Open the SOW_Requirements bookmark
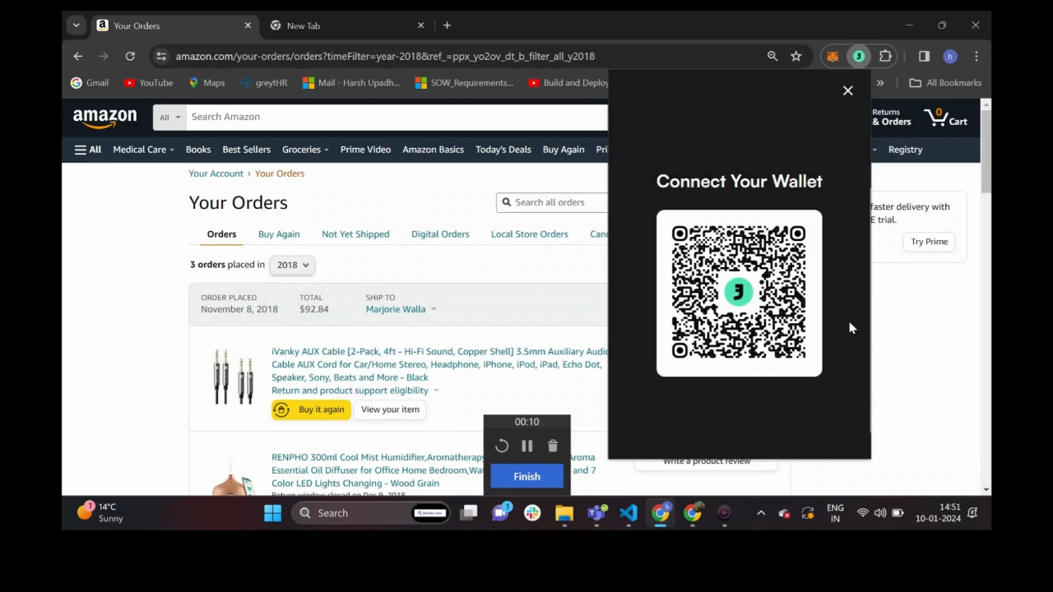The image size is (1053, 592). (x=464, y=83)
